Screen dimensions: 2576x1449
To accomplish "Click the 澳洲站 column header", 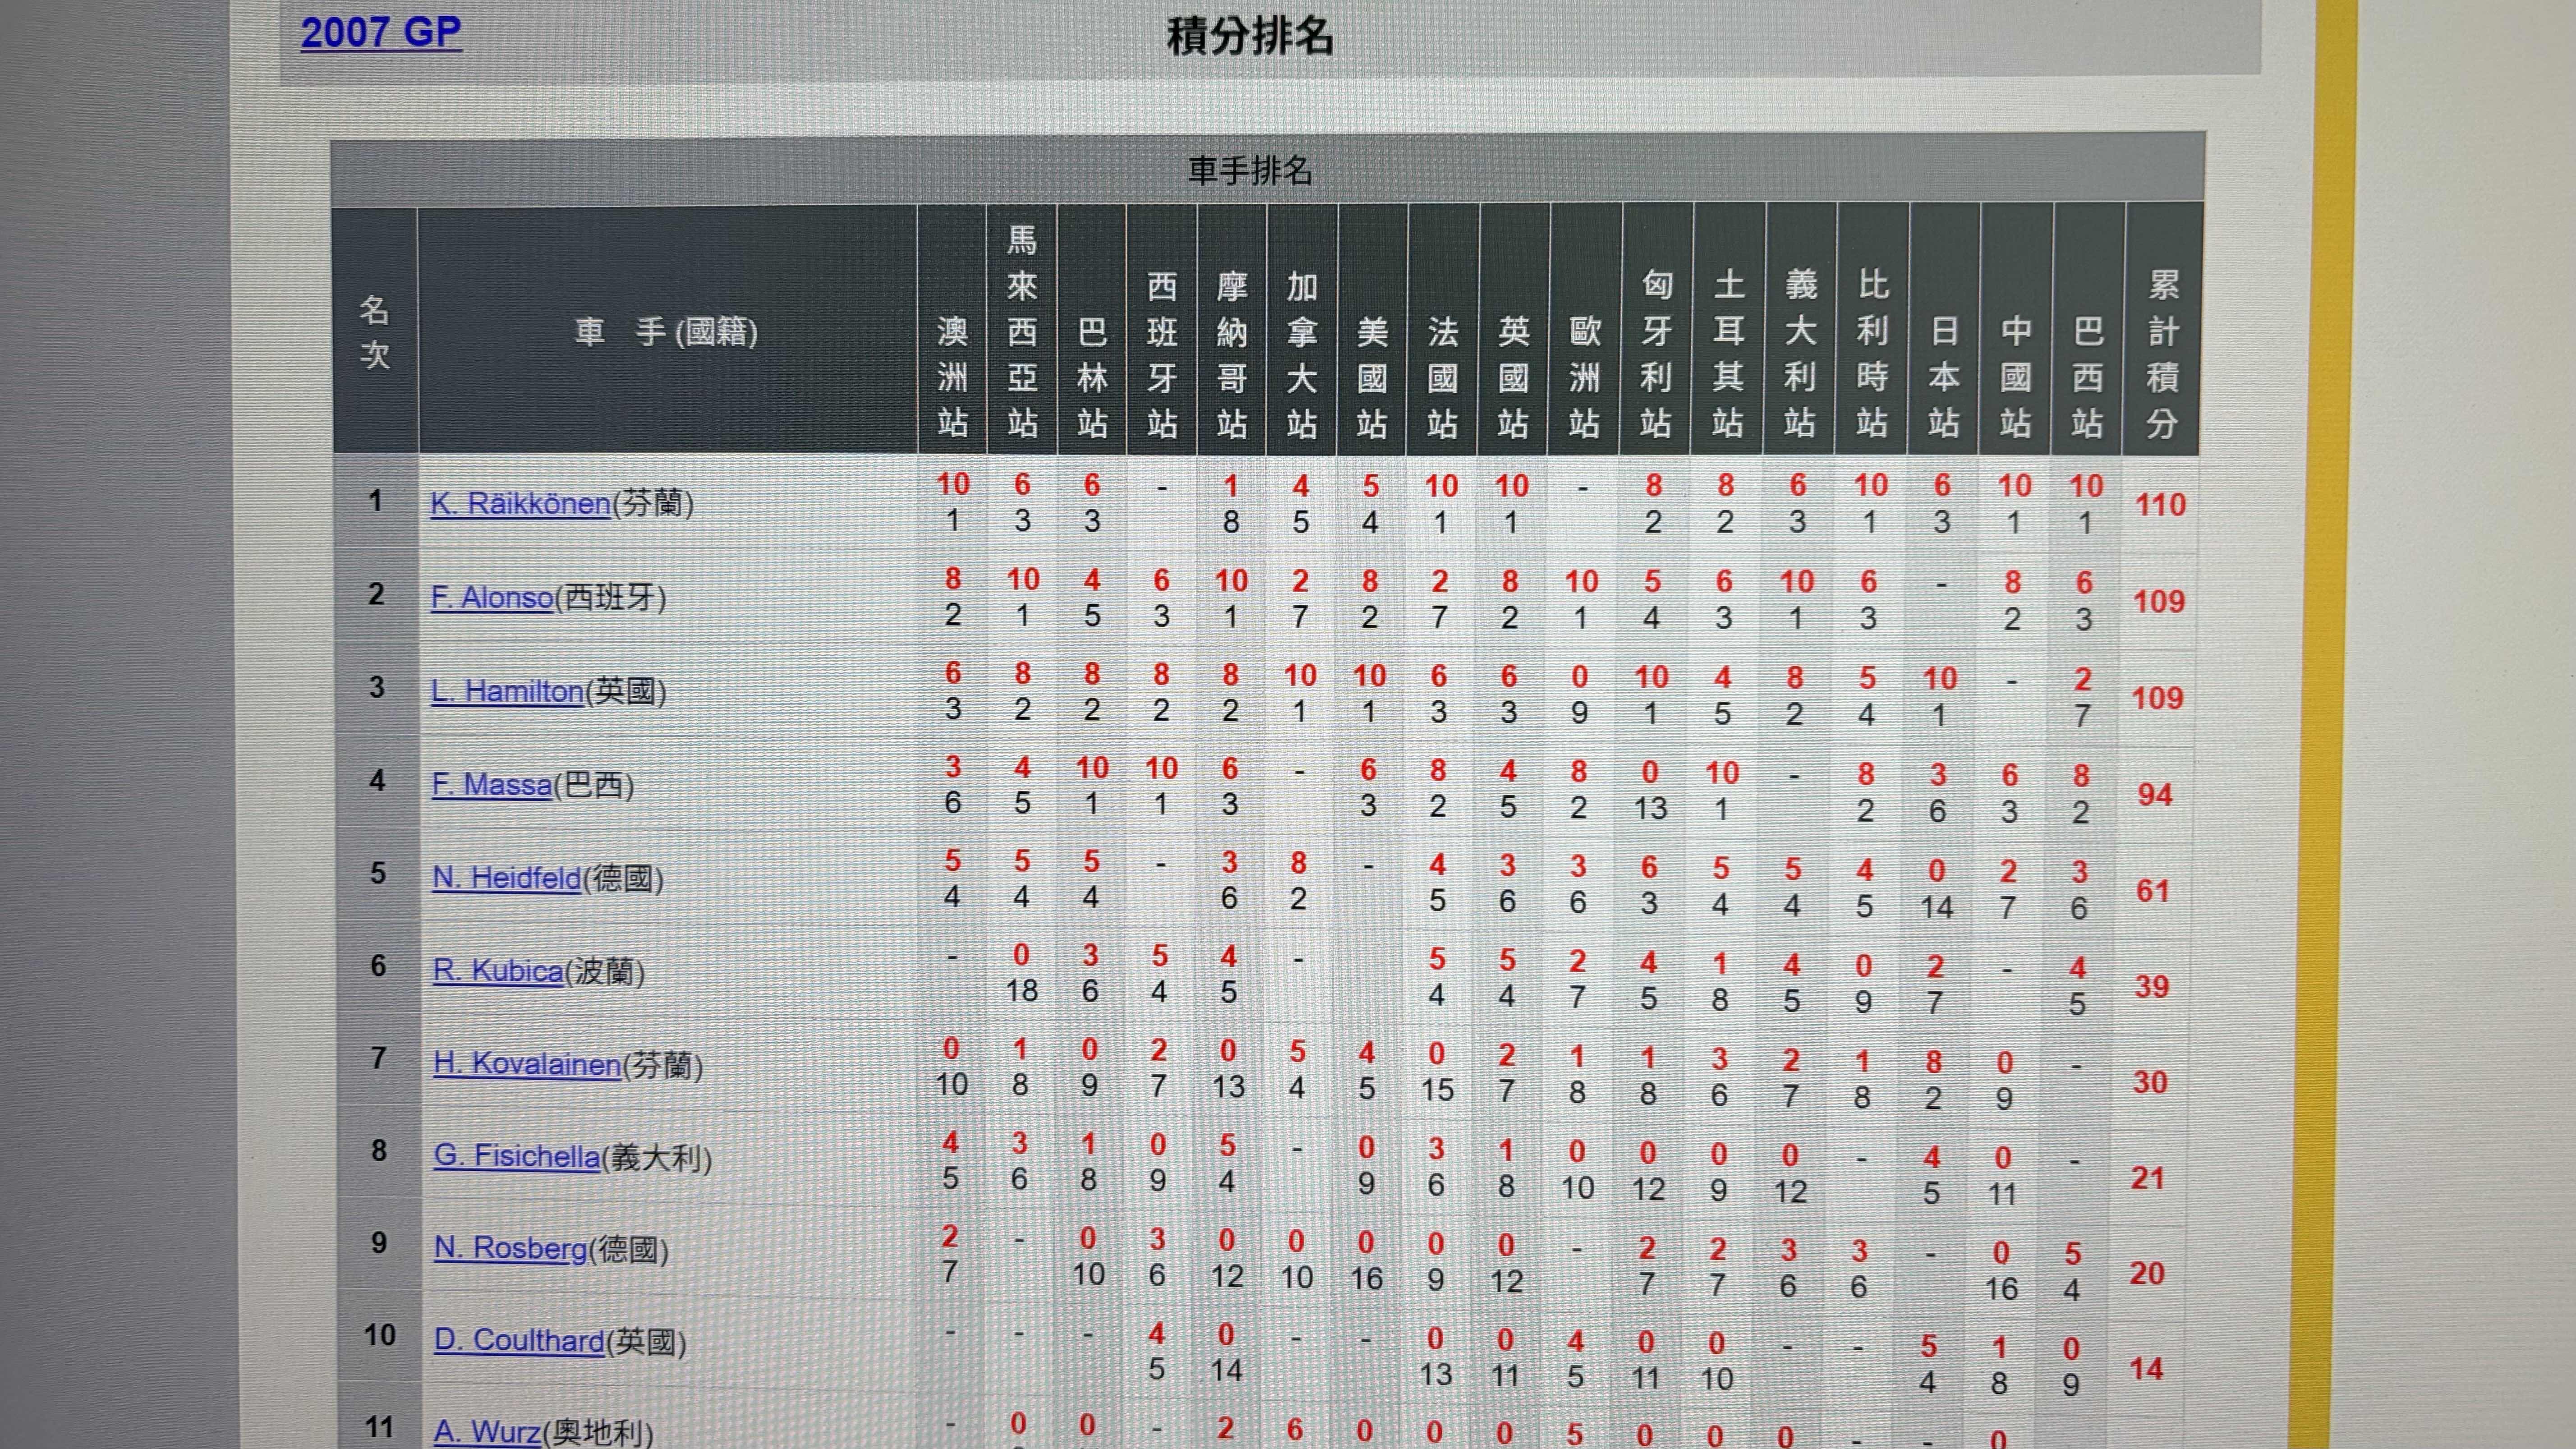I will (952, 377).
